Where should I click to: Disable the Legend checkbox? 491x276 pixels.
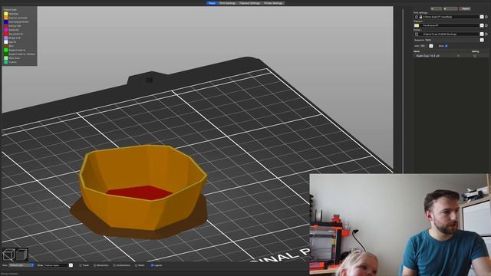coord(152,265)
